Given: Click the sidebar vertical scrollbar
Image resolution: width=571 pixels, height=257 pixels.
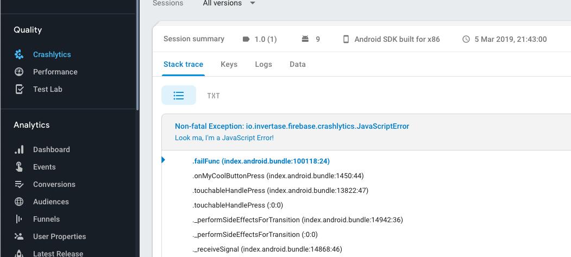Looking at the screenshot, I should pos(137,54).
